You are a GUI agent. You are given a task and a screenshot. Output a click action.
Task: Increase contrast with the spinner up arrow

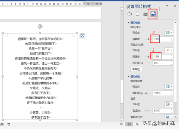pos(171,62)
